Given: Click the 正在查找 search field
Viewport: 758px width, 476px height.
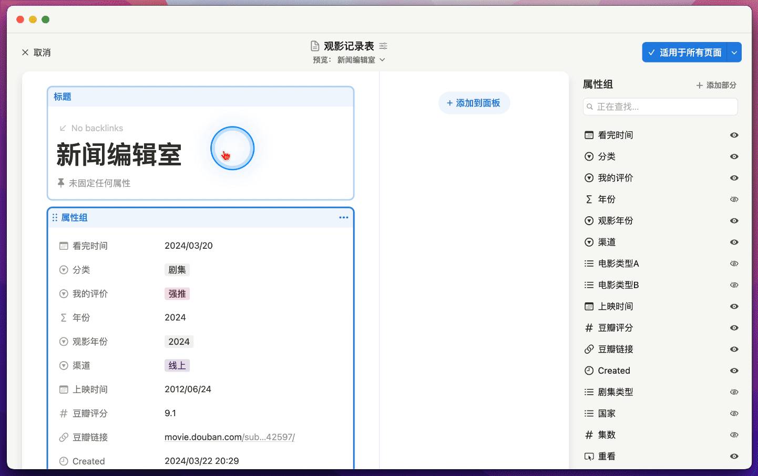Looking at the screenshot, I should point(660,107).
